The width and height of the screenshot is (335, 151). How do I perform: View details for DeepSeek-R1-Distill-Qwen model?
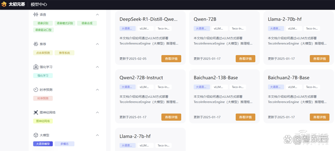(171, 59)
